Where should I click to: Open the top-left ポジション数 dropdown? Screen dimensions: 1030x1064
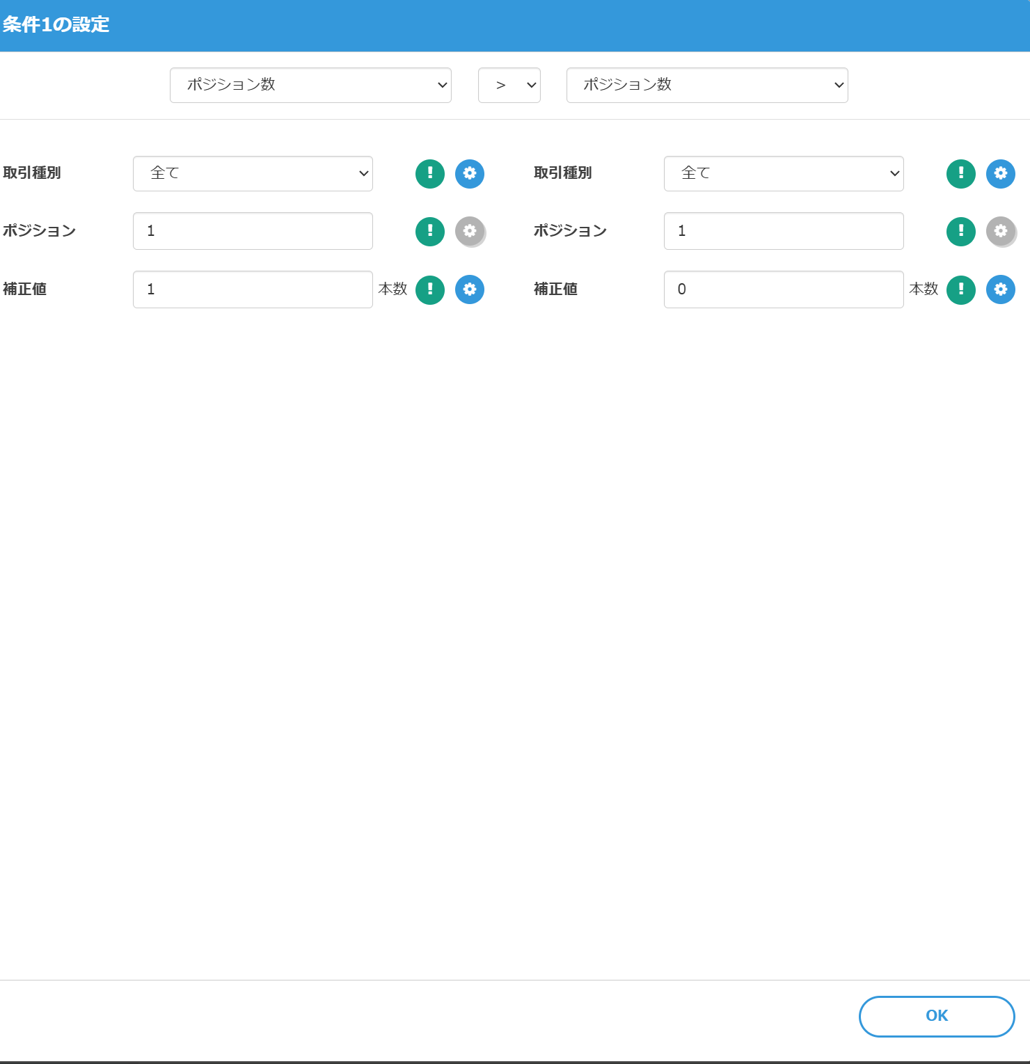(310, 85)
